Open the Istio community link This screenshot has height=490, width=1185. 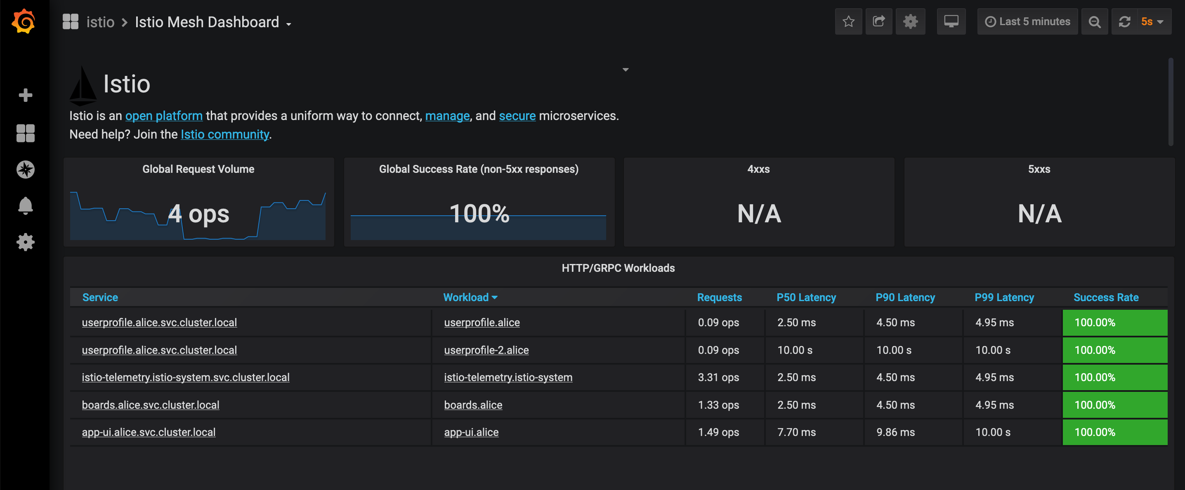click(x=224, y=134)
